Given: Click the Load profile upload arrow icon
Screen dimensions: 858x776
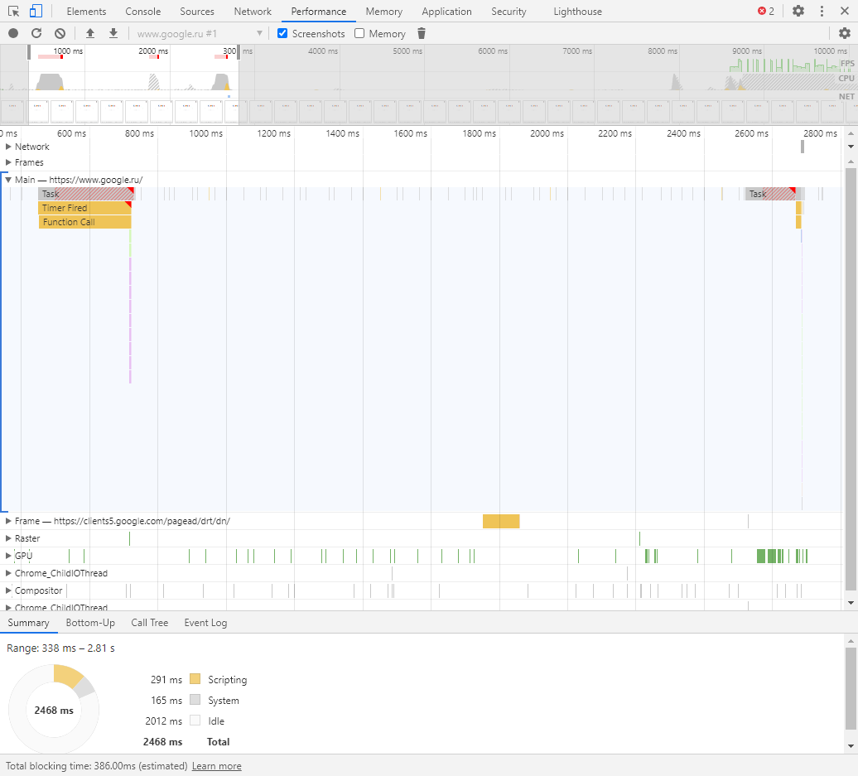Looking at the screenshot, I should tap(90, 33).
